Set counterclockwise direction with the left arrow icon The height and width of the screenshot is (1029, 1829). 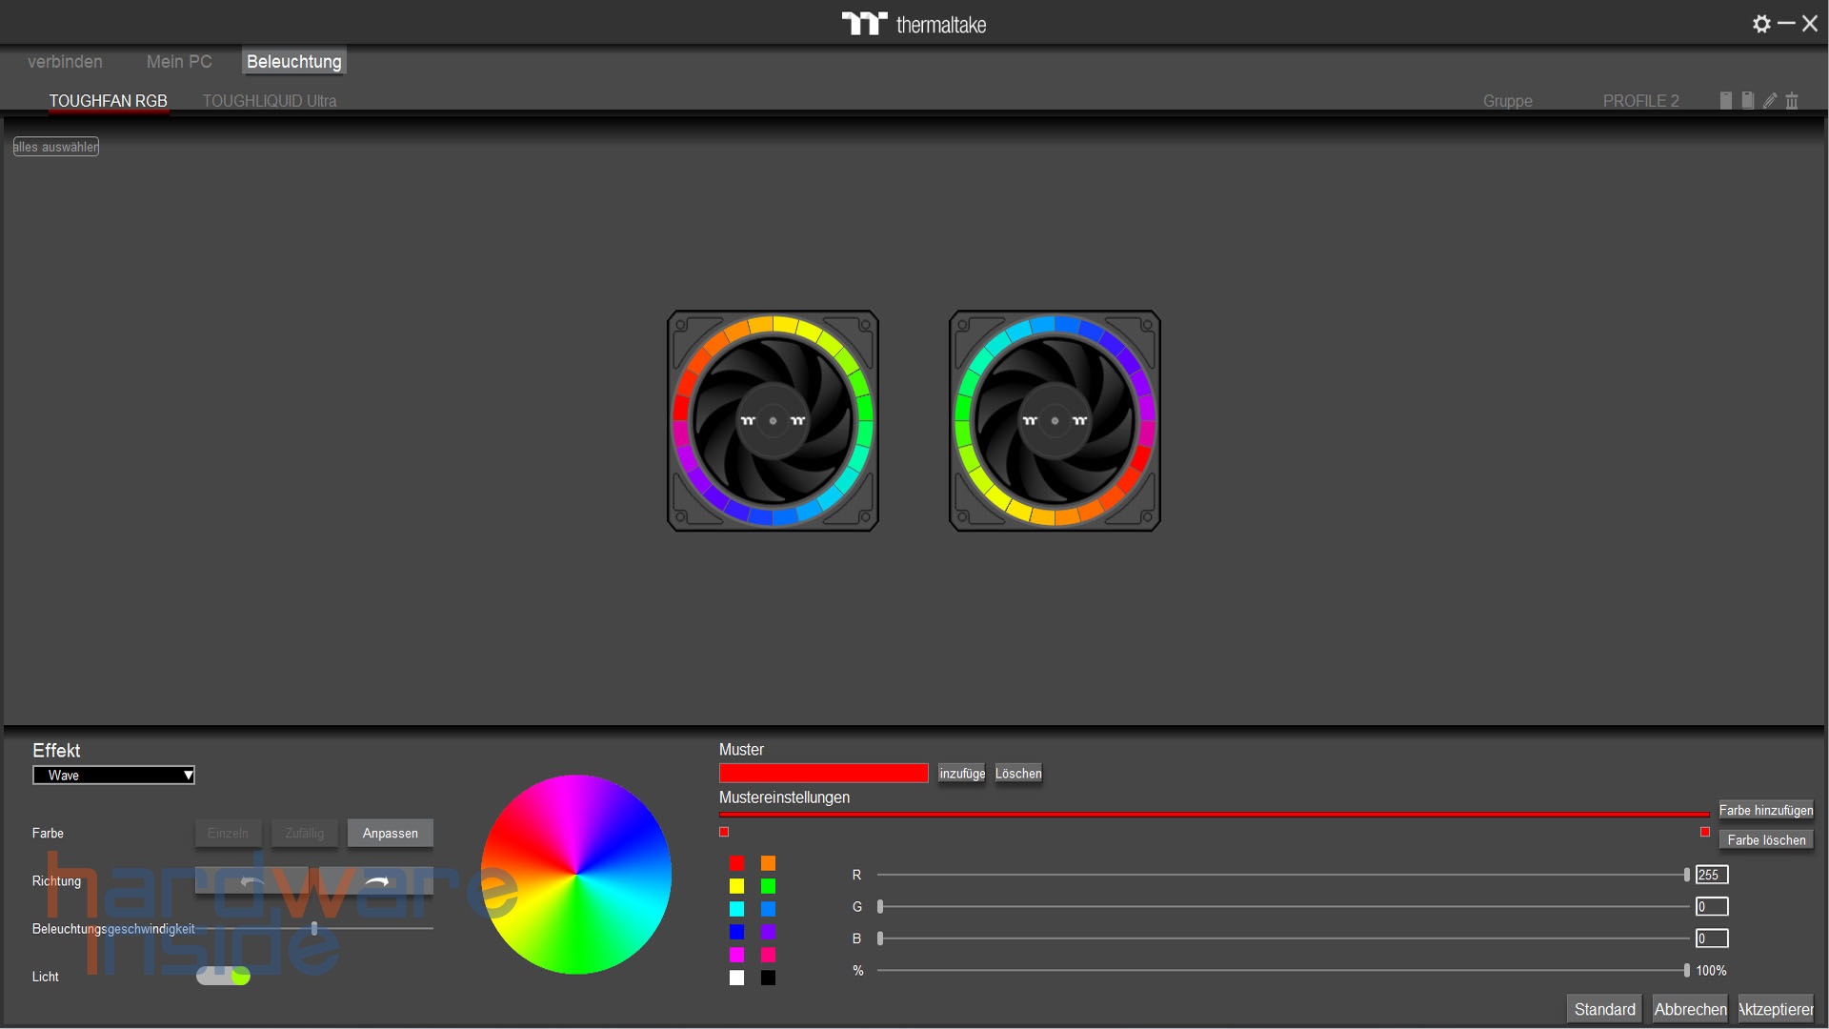click(251, 881)
